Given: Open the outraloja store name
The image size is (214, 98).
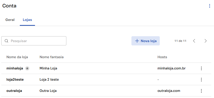Looking at the screenshot, I should (14, 91).
